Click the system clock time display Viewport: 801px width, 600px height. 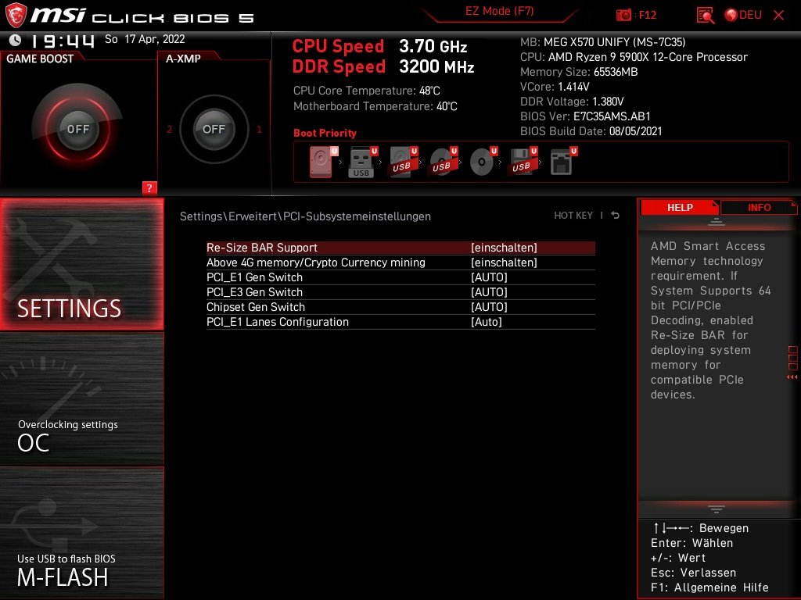[63, 40]
